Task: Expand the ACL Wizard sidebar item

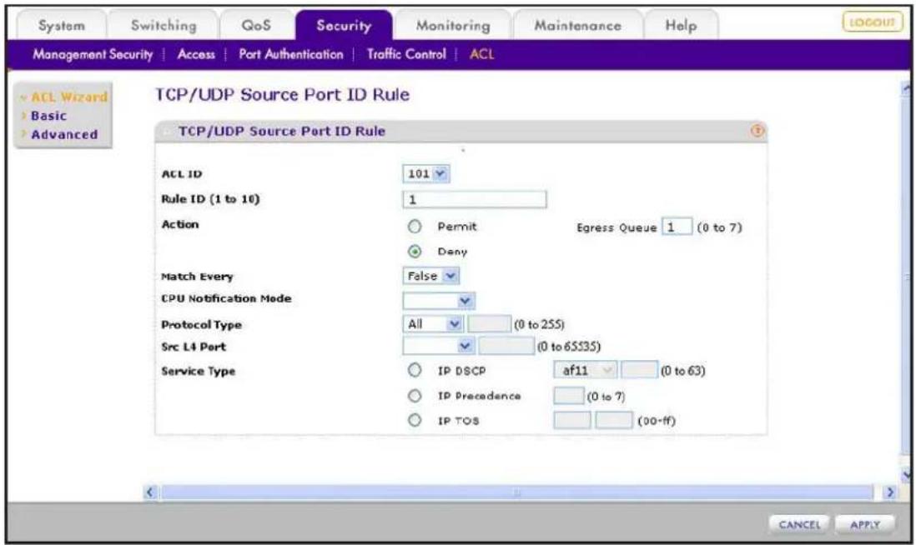Action: (63, 97)
